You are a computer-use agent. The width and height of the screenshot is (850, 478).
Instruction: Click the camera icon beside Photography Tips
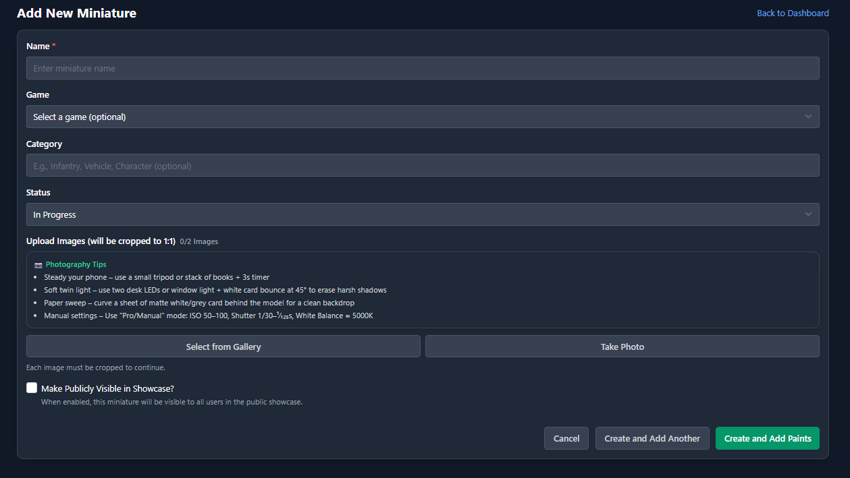pyautogui.click(x=38, y=265)
